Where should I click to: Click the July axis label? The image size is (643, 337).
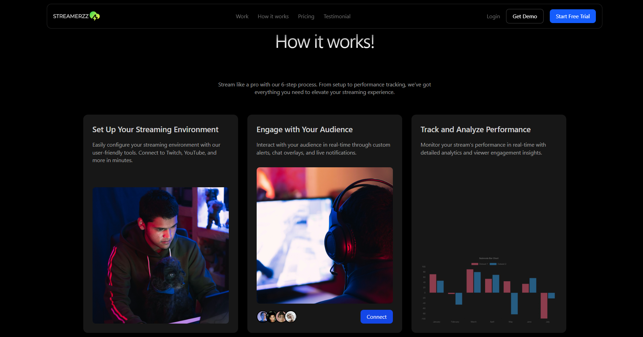[x=548, y=322]
